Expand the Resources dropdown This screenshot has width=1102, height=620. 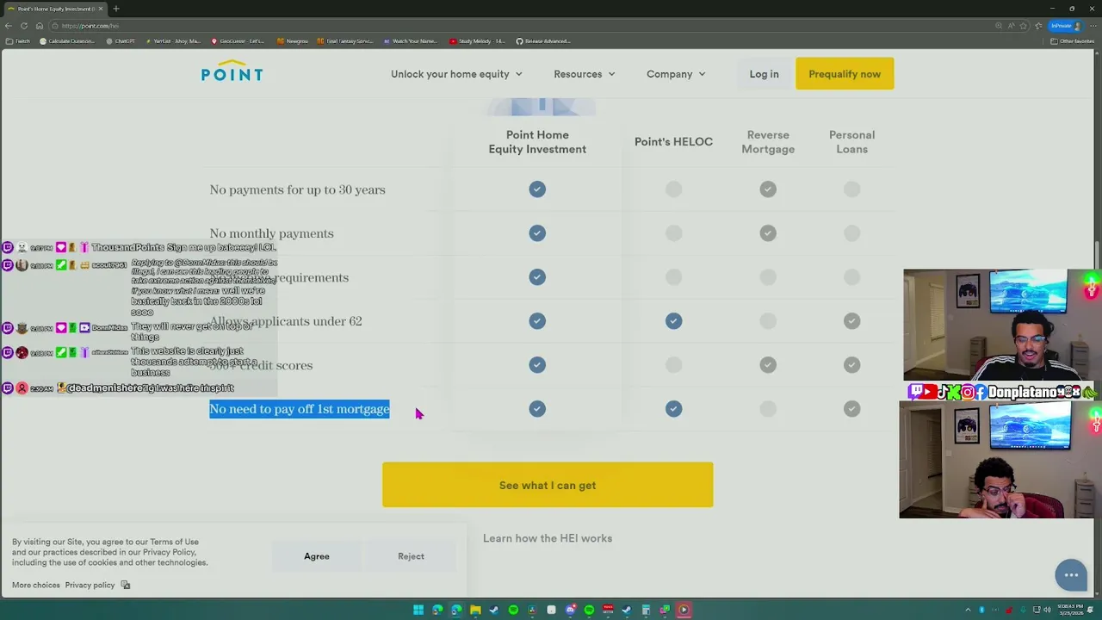(585, 74)
